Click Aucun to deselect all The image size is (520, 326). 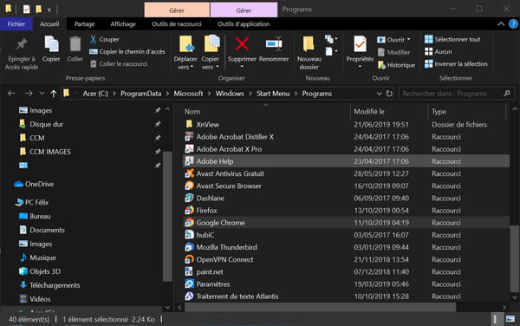439,51
